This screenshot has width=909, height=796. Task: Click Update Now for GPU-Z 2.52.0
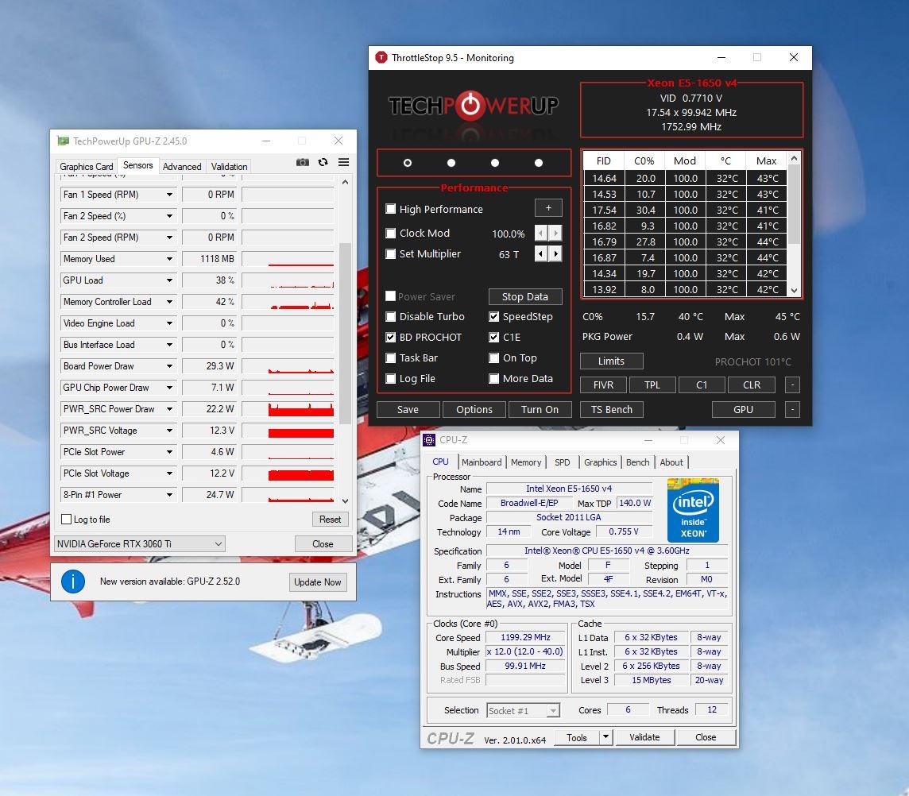(x=318, y=582)
